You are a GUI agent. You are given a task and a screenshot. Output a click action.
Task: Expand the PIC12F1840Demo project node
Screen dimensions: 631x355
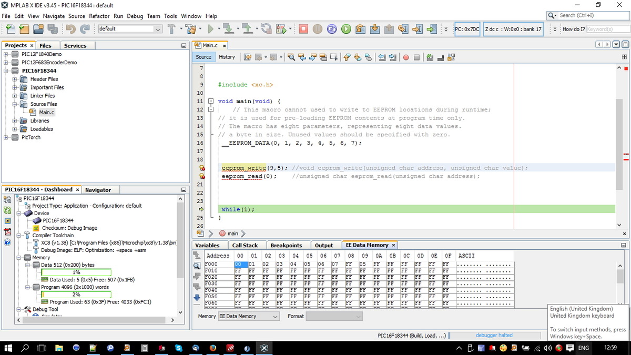click(6, 54)
